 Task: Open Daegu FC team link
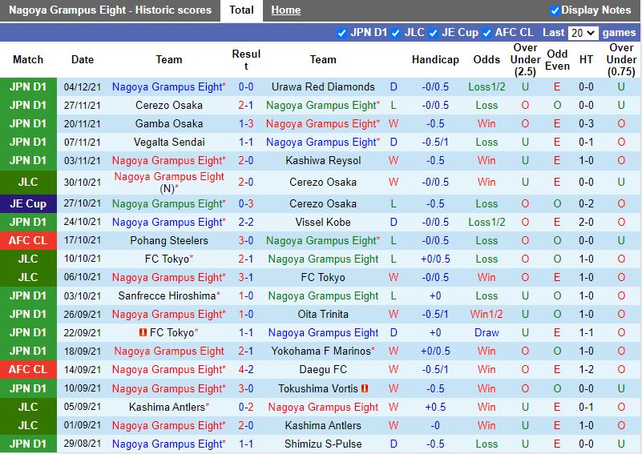pyautogui.click(x=323, y=369)
